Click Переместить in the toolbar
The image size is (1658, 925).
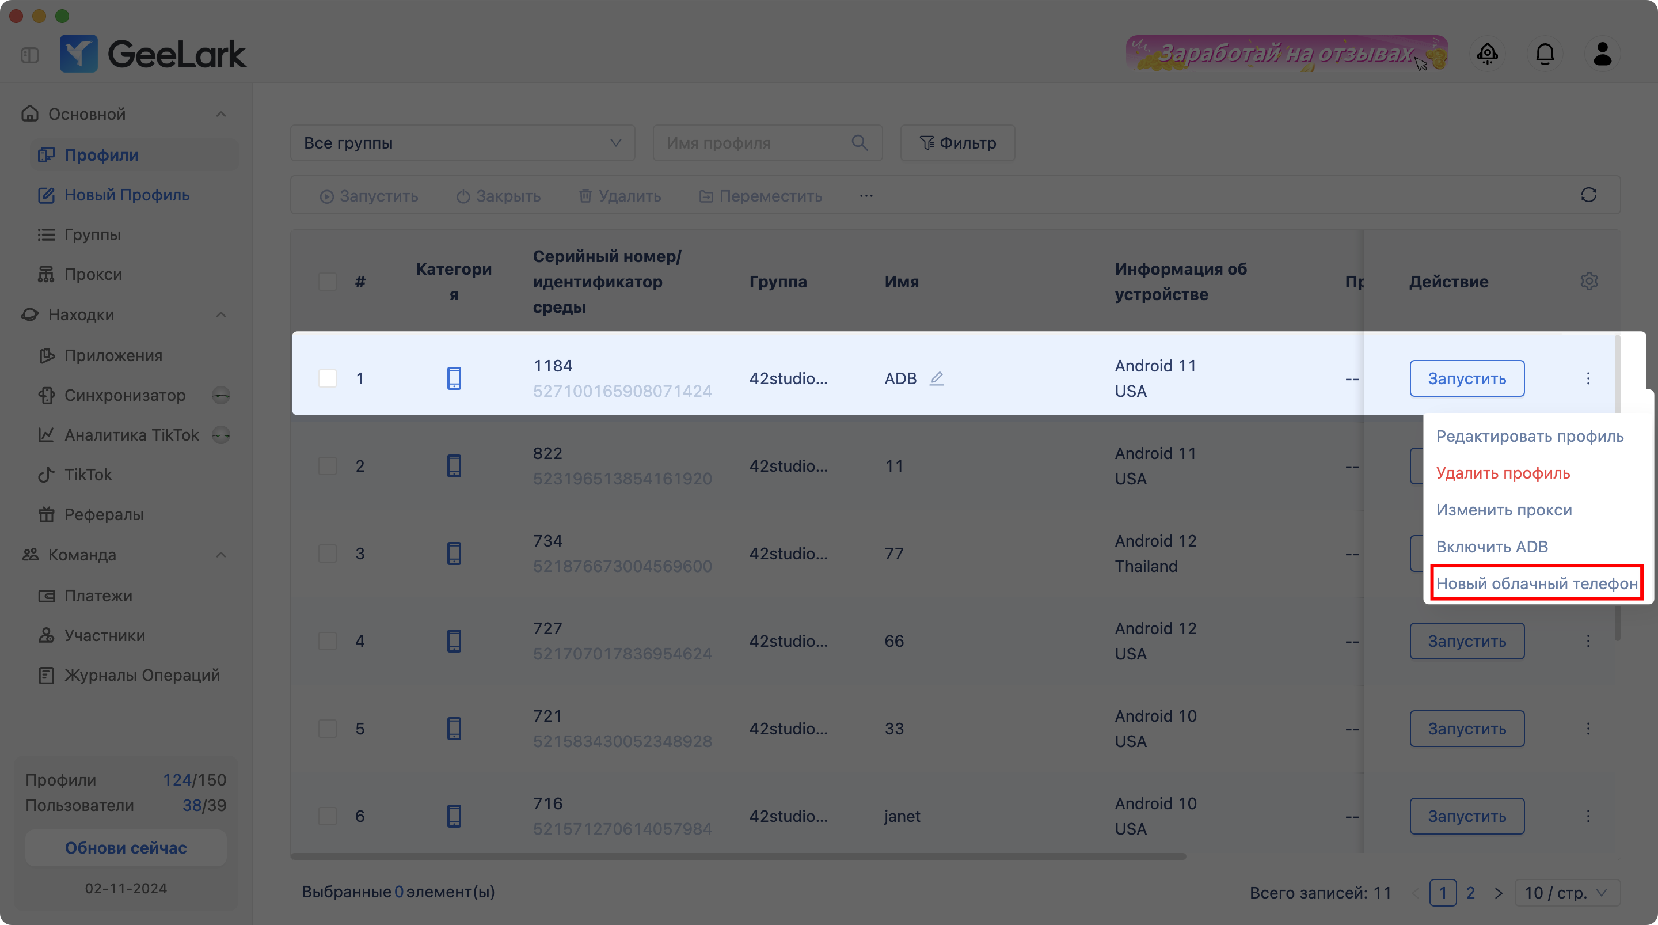click(760, 196)
